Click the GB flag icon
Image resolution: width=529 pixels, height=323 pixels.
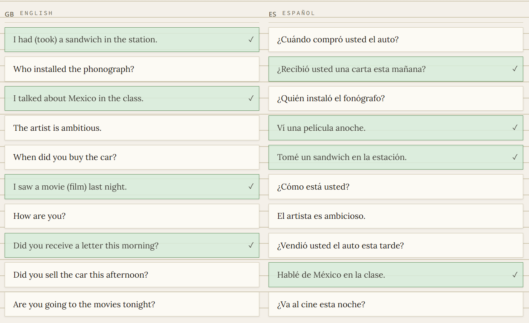coord(9,14)
